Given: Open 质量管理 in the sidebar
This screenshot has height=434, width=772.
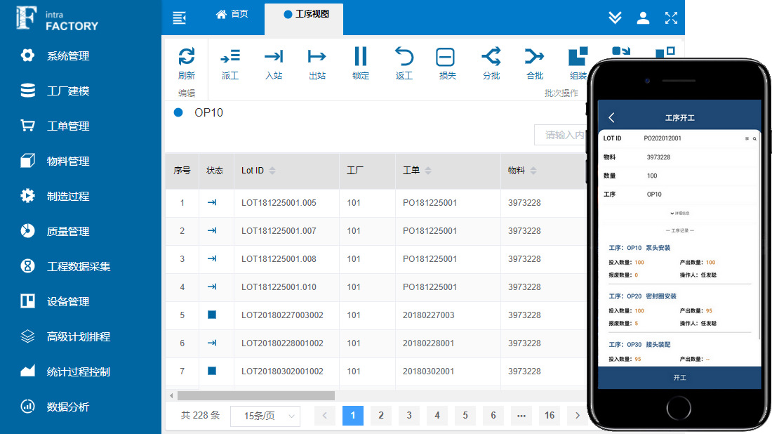Looking at the screenshot, I should pyautogui.click(x=68, y=232).
